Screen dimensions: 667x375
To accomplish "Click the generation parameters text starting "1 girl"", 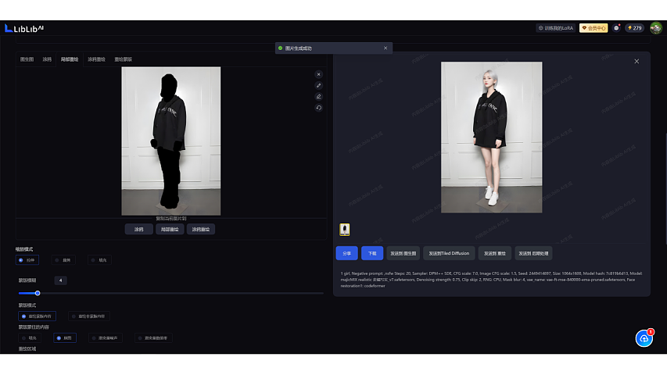I will 491,280.
